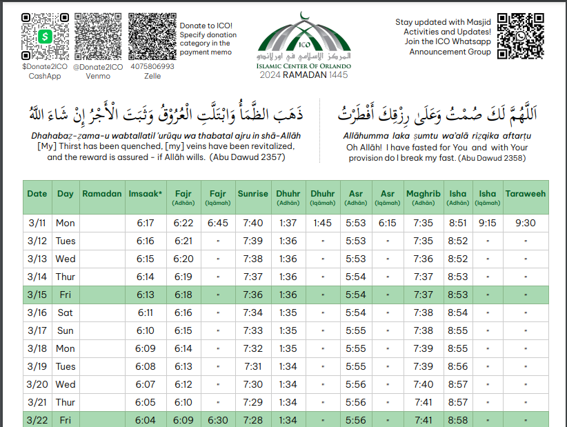Click the 3/16 Sat day cell
This screenshot has width=567, height=427.
(x=66, y=312)
